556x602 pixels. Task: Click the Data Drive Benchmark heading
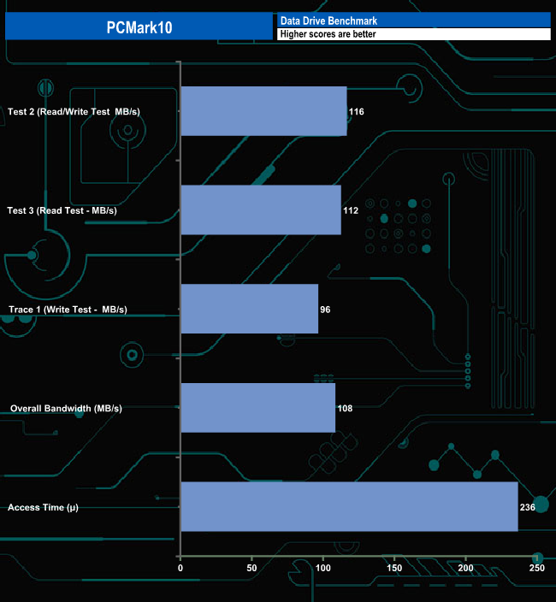(328, 21)
